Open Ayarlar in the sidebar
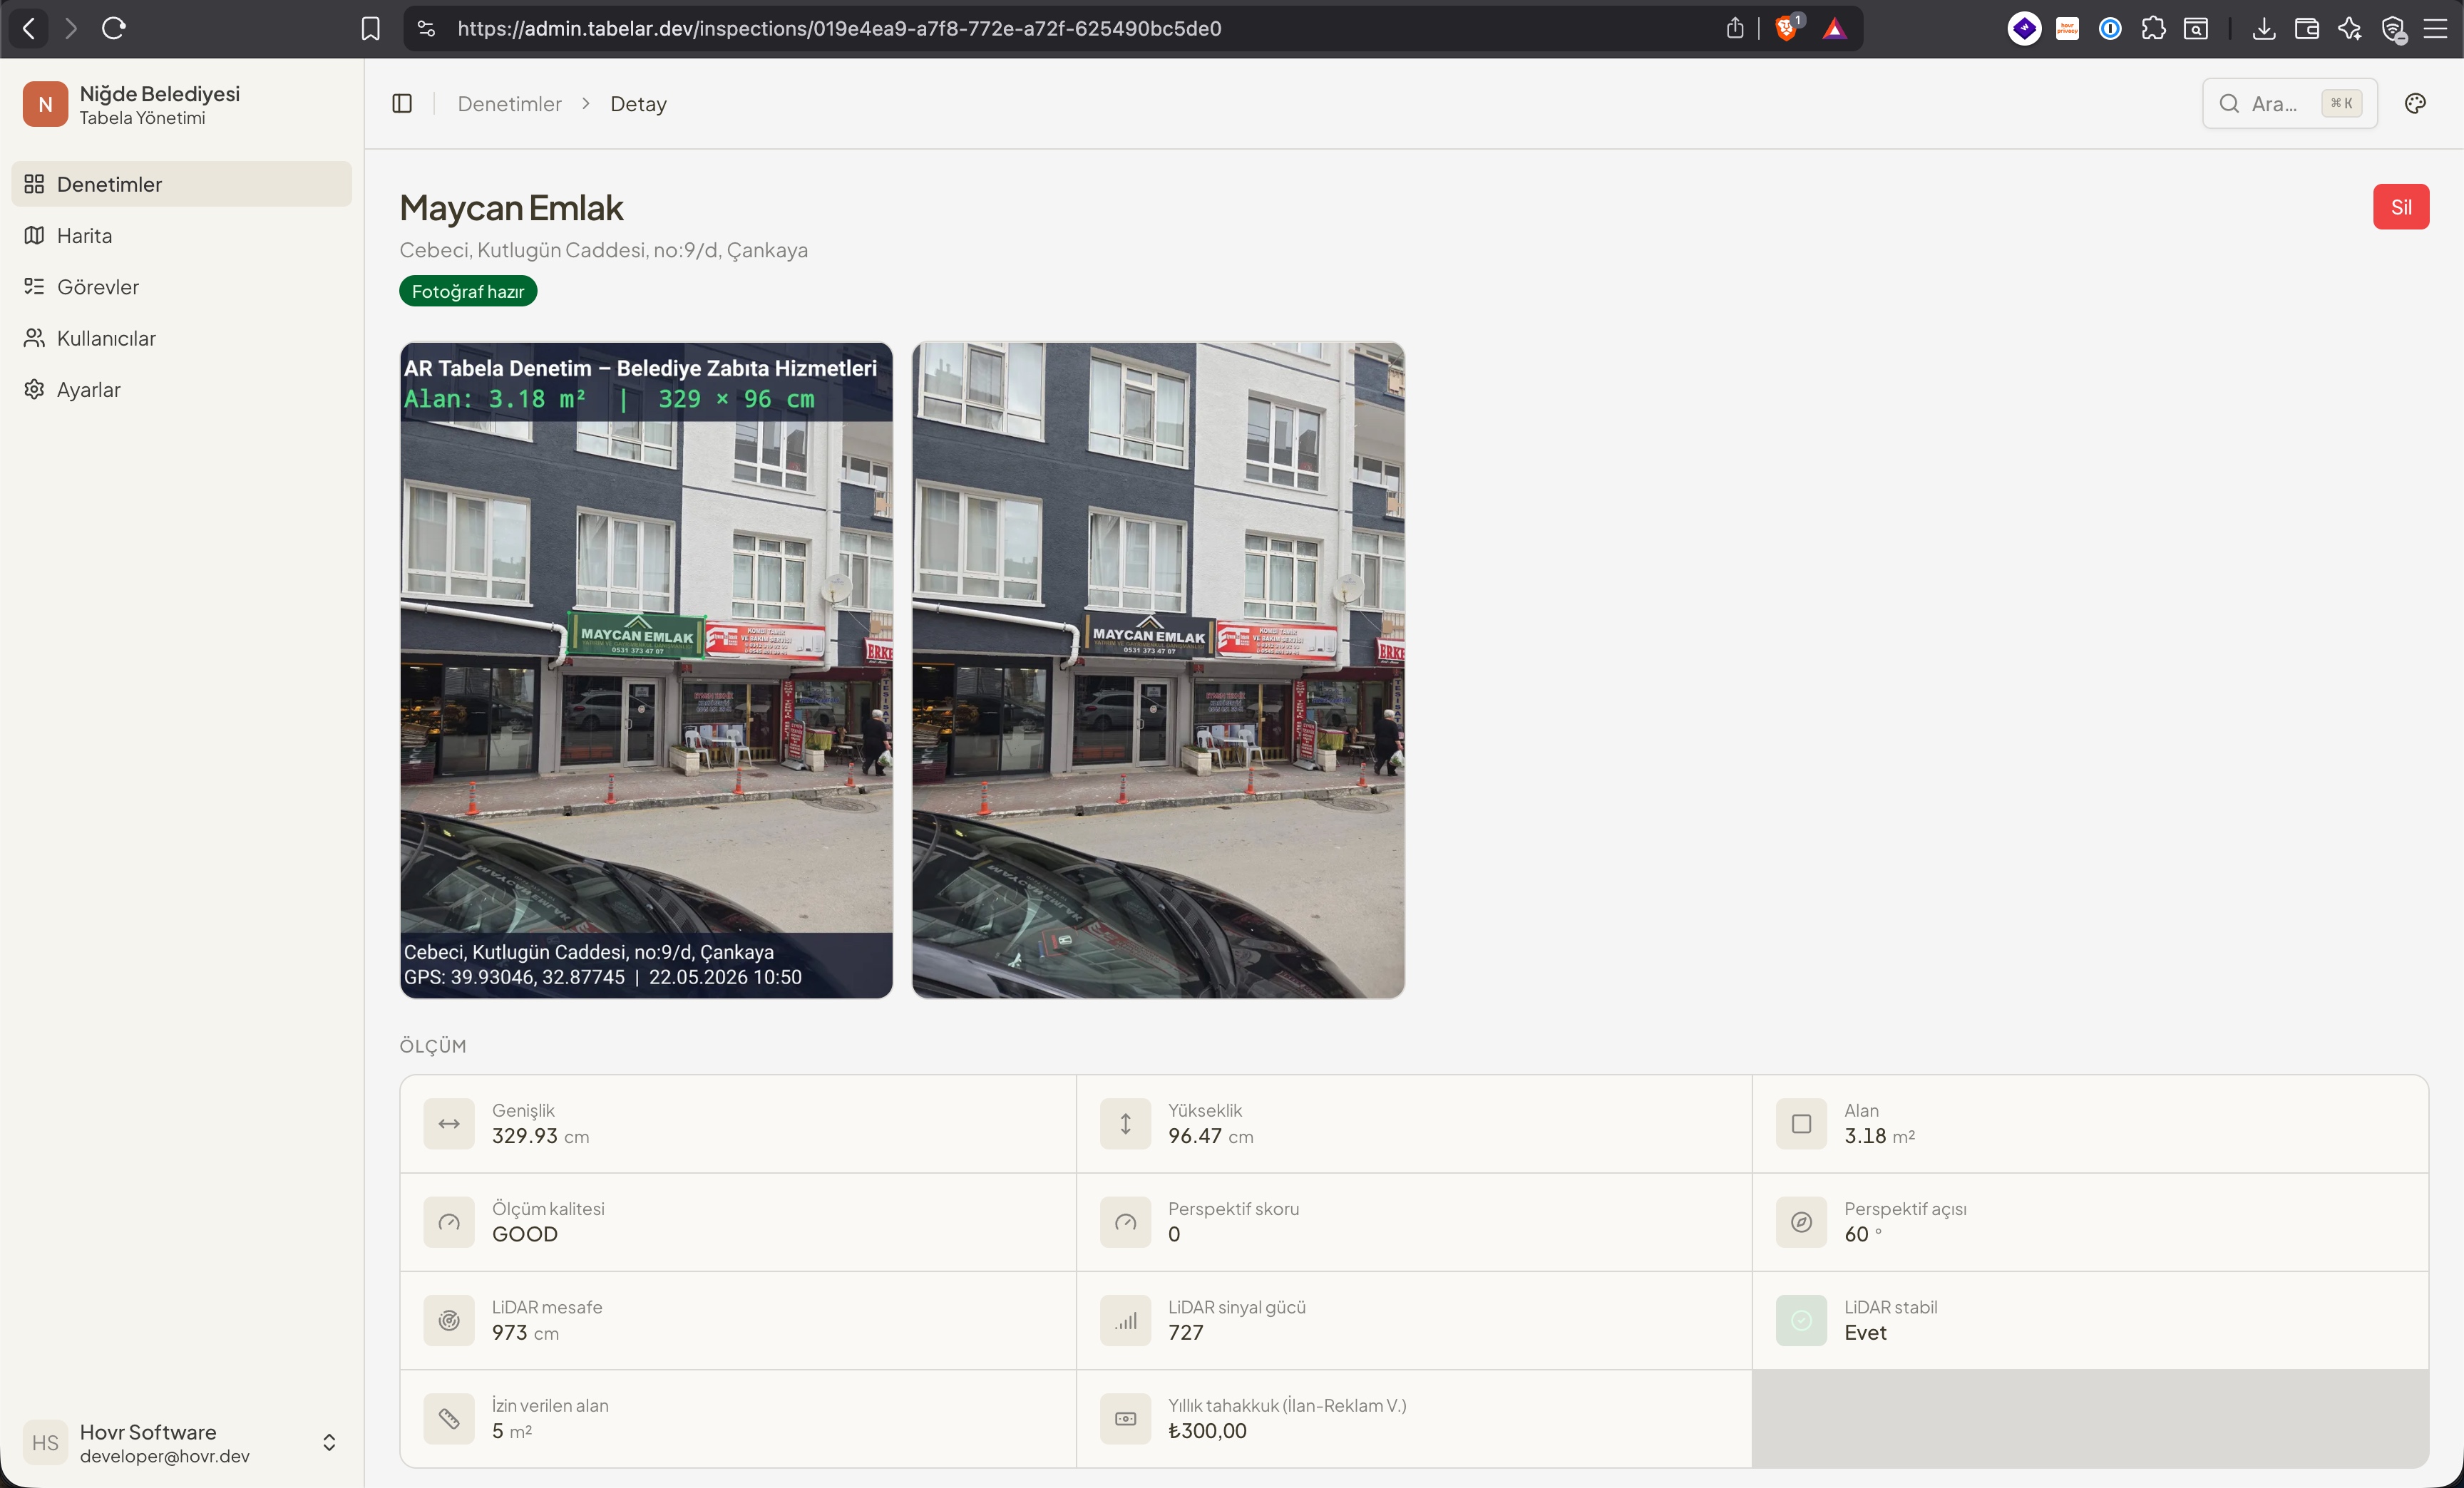 pos(182,390)
